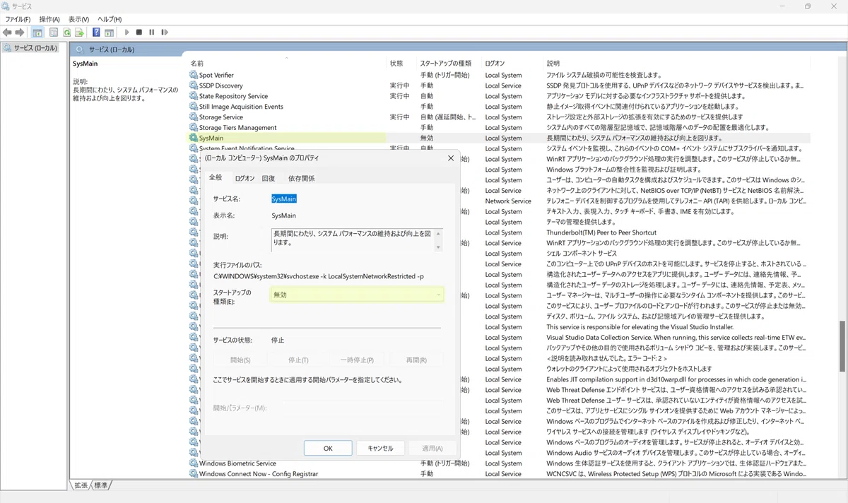Click the gear icon beside Spot Verifier
Screen dimensions: 848x503
[194, 75]
